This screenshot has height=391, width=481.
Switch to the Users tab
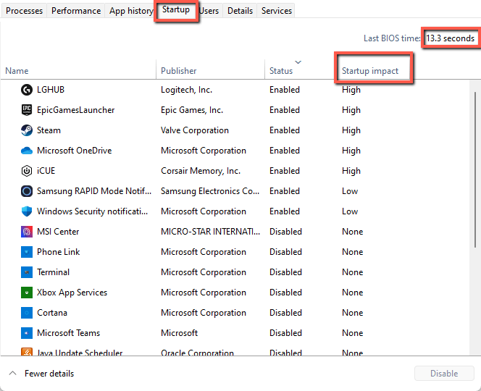(x=209, y=11)
